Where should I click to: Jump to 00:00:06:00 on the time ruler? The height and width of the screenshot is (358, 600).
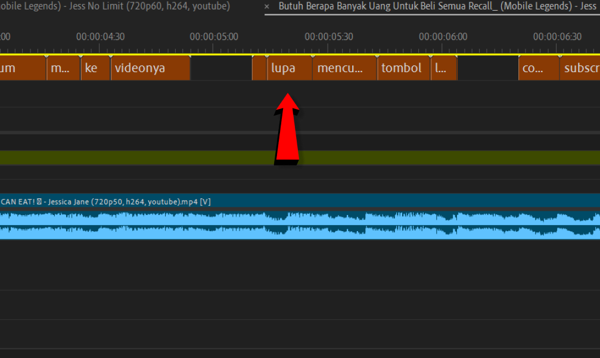(442, 48)
